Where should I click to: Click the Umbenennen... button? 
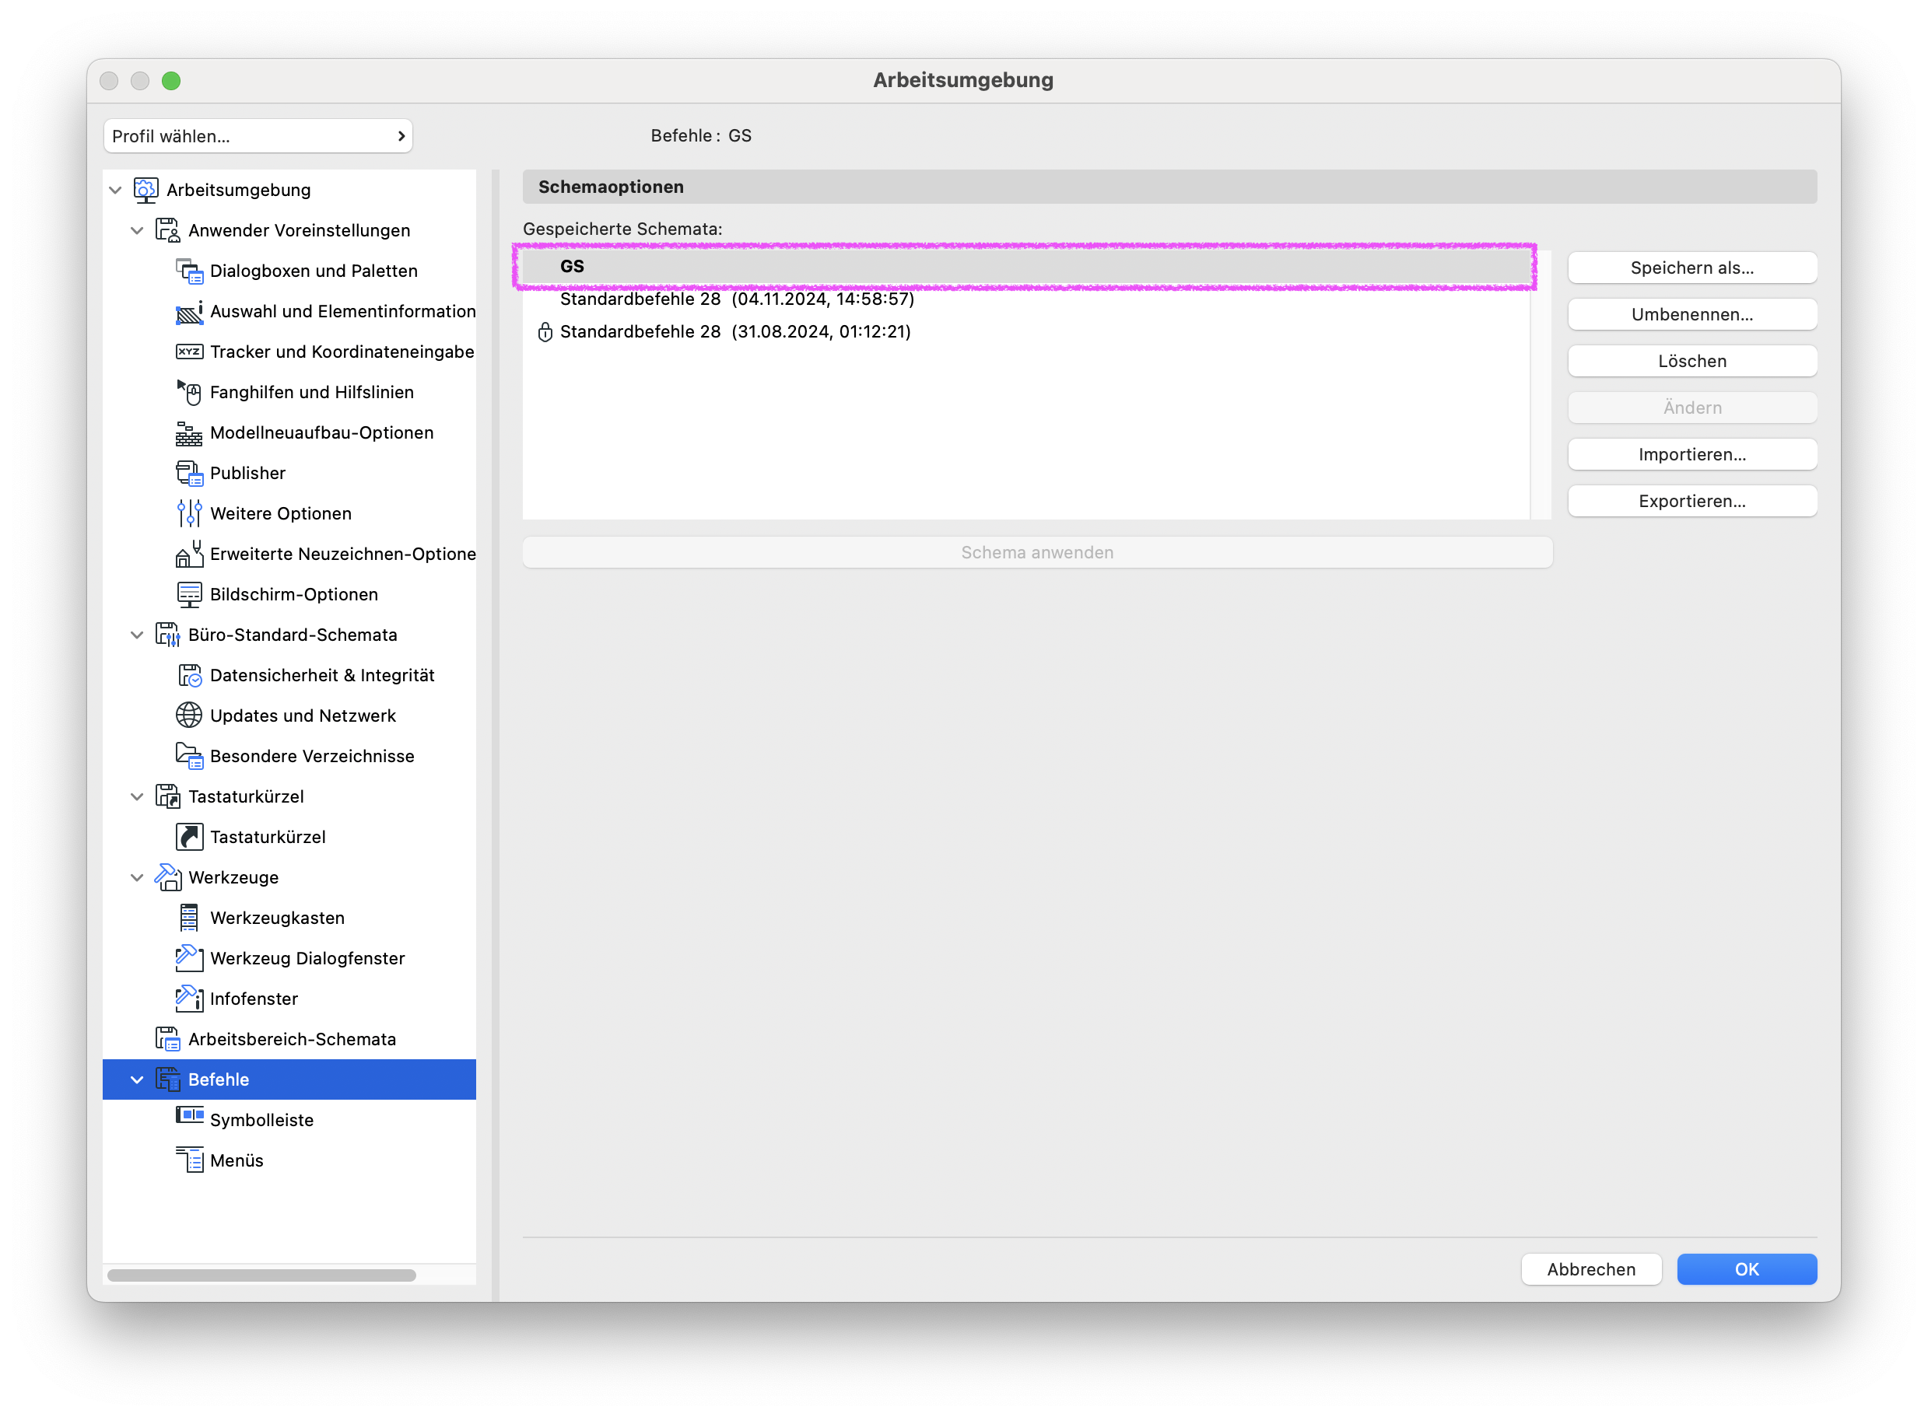[1692, 314]
